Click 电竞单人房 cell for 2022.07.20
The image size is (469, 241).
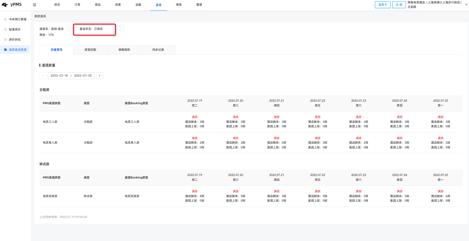click(x=236, y=143)
